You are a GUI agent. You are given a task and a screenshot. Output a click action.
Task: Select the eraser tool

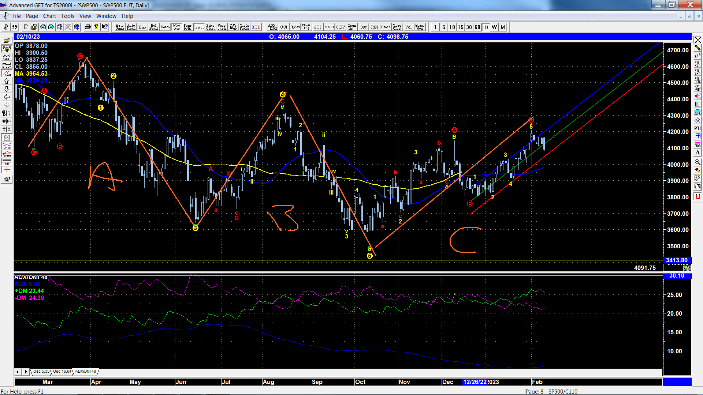[x=698, y=170]
